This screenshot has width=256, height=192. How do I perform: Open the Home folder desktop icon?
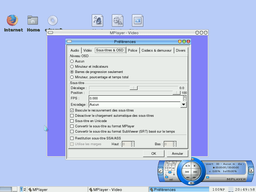click(33, 20)
